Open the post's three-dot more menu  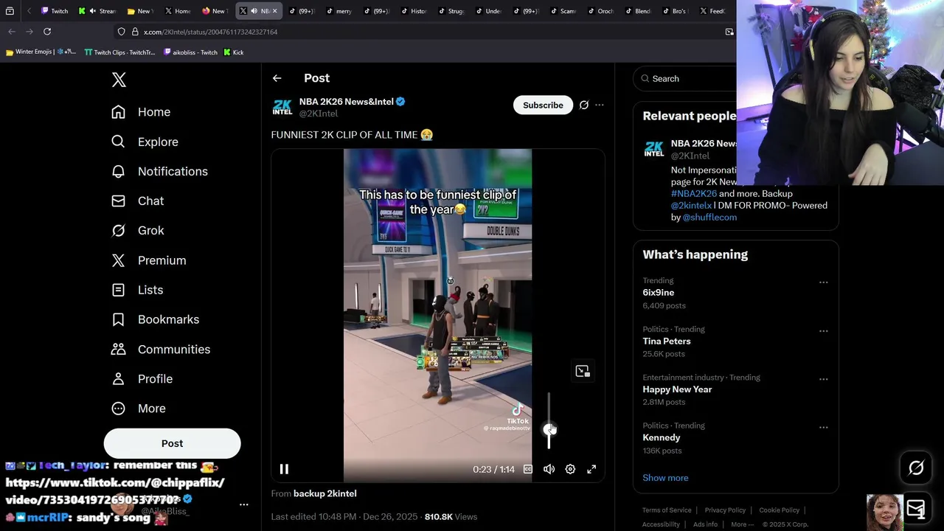pos(600,105)
